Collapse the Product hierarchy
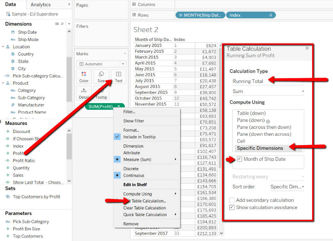The width and height of the screenshot is (333, 241). point(3,83)
